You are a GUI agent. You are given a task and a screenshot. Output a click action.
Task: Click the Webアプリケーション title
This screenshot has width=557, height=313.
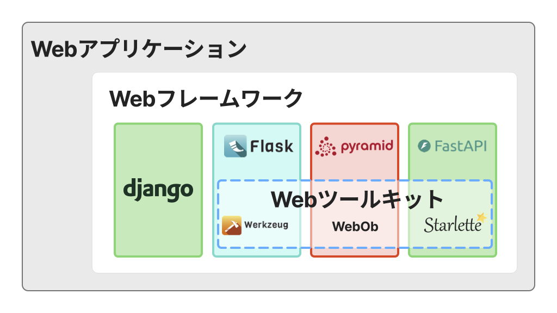139,49
